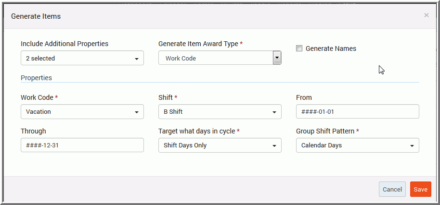The height and width of the screenshot is (205, 440).
Task: Expand the Group Shift Pattern dropdown
Action: [358, 145]
